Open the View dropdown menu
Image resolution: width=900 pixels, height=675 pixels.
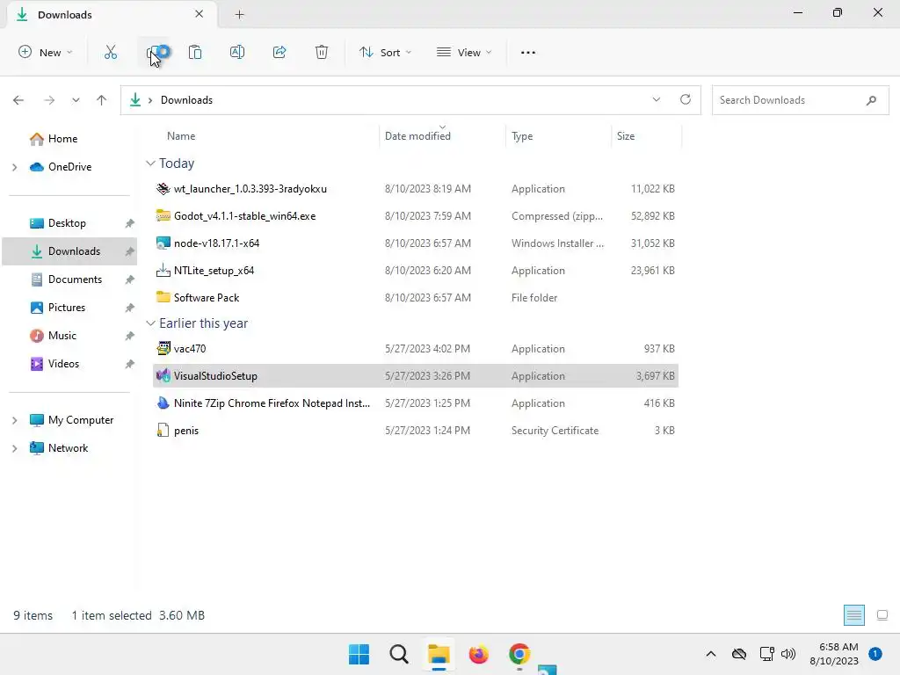[x=464, y=52]
